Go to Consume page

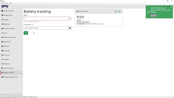click(x=5, y=55)
